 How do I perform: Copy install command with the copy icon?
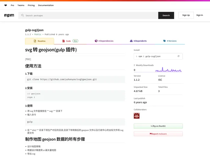coord(178,56)
